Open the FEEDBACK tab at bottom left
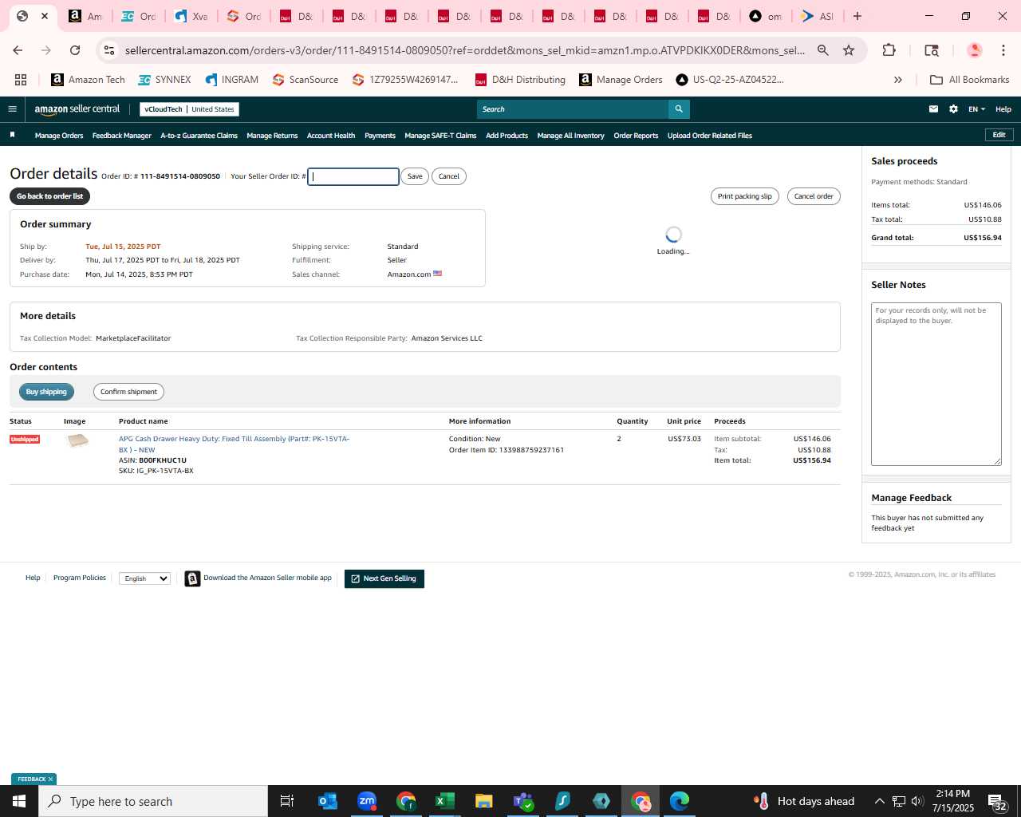The image size is (1021, 817). (34, 780)
